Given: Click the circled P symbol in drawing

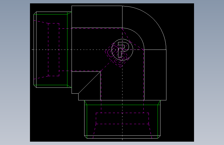Looking at the screenshot, I should 122,50.
